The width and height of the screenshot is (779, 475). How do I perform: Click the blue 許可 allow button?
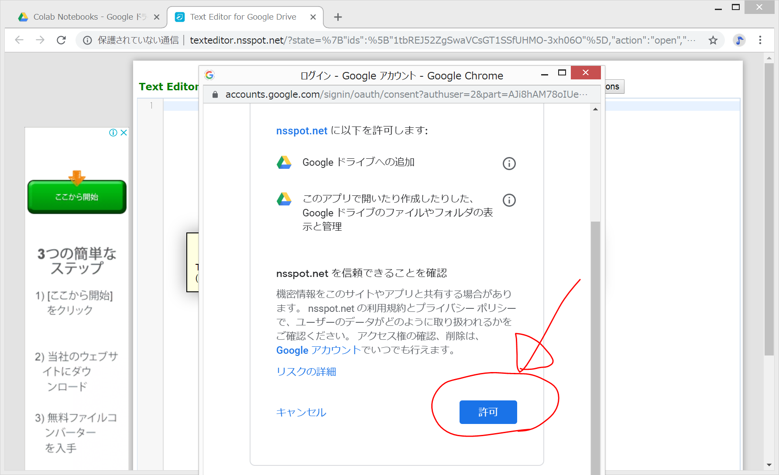[488, 412]
